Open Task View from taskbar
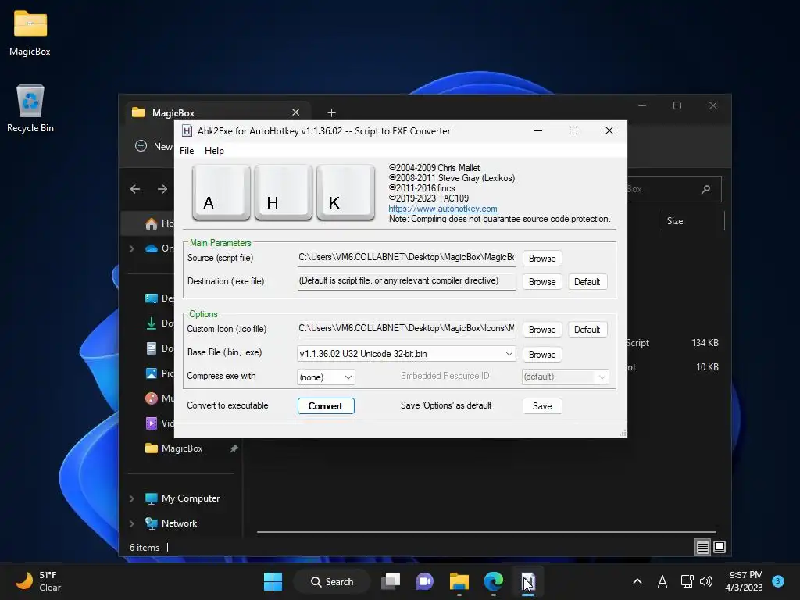 [x=391, y=581]
